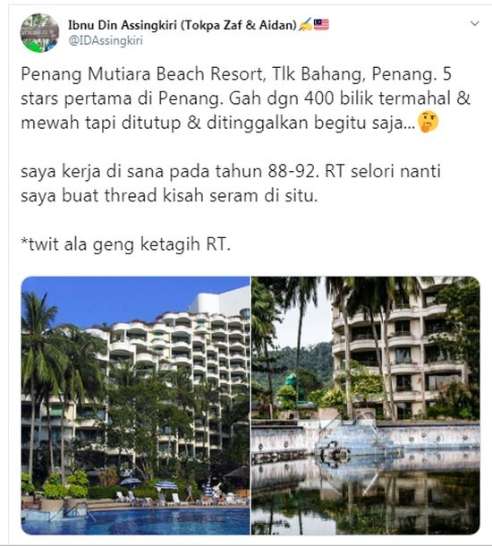Click the thinking face emoji in tweet
The image size is (492, 547).
tap(428, 122)
